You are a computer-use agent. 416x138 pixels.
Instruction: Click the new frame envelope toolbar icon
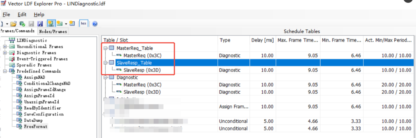(60, 24)
